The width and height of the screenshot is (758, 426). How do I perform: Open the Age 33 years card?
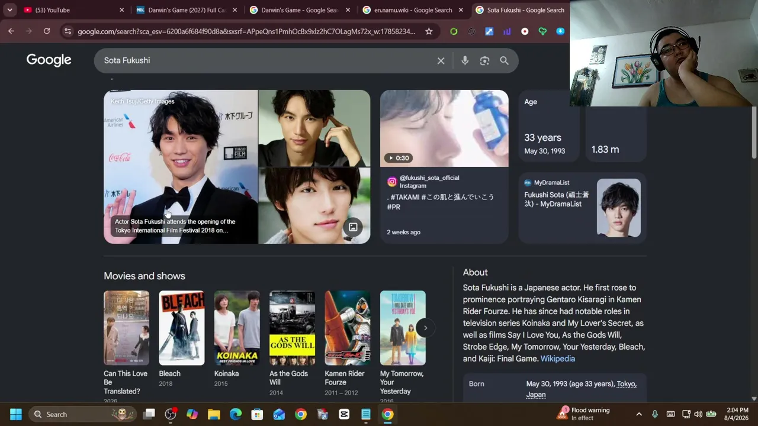point(548,126)
